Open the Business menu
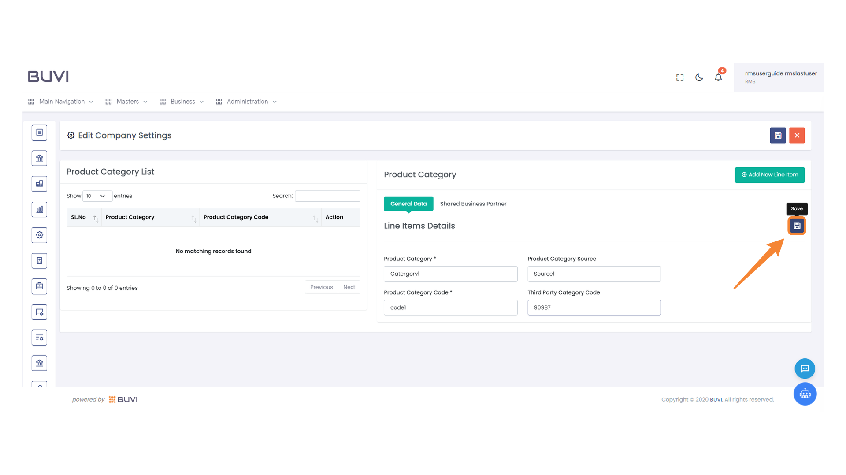Screen dimensions: 846x475 (182, 102)
